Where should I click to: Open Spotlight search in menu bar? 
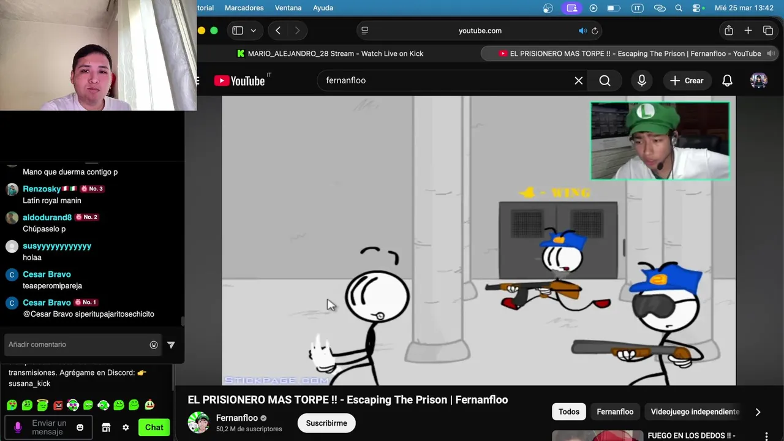679,8
